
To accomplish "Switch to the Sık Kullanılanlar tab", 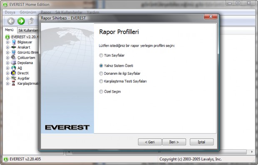I will 28,30.
